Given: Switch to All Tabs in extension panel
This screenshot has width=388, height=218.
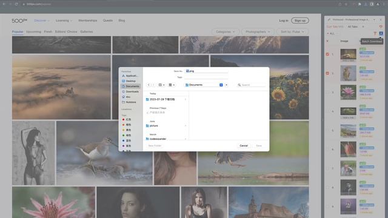Looking at the screenshot, I should click(353, 27).
